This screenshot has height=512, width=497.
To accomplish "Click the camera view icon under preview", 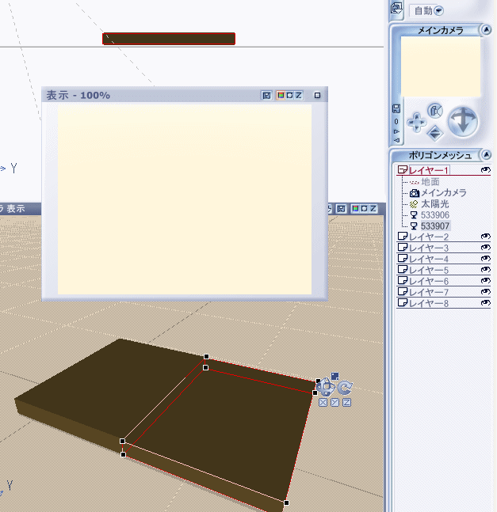I will 434,111.
